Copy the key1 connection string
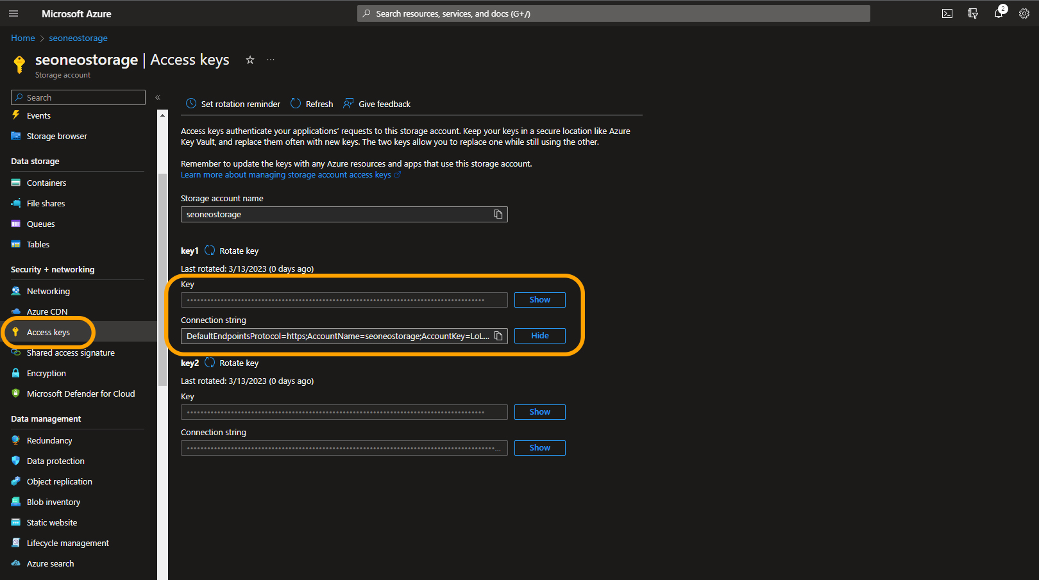The height and width of the screenshot is (580, 1039). tap(498, 336)
